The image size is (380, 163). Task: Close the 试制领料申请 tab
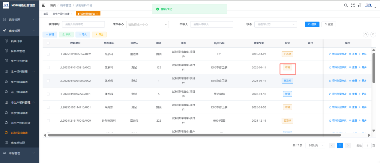coord(97,14)
